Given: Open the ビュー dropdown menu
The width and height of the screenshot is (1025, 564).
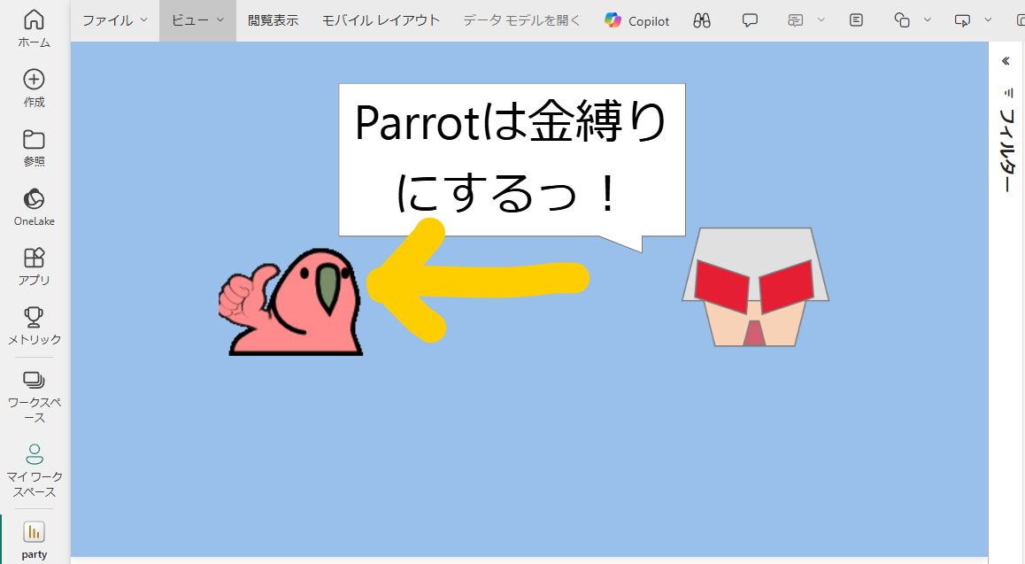Looking at the screenshot, I should 192,19.
